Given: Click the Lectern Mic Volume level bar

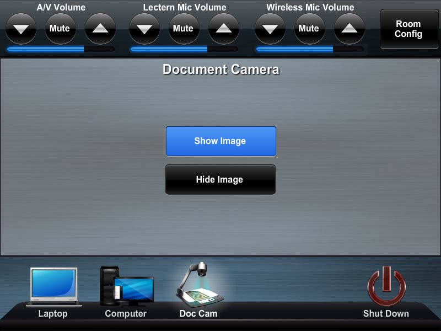Looking at the screenshot, I should click(x=184, y=49).
